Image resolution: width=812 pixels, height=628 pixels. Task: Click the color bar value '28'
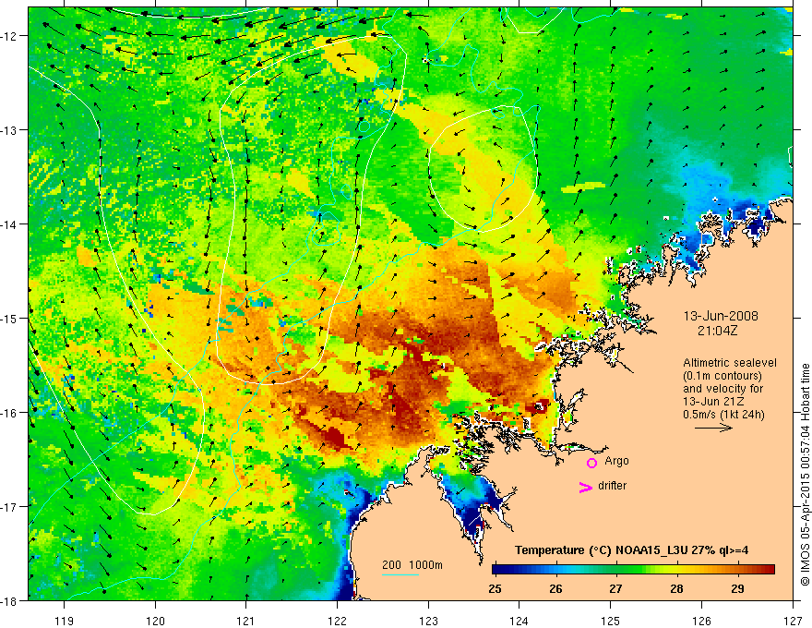pos(676,588)
